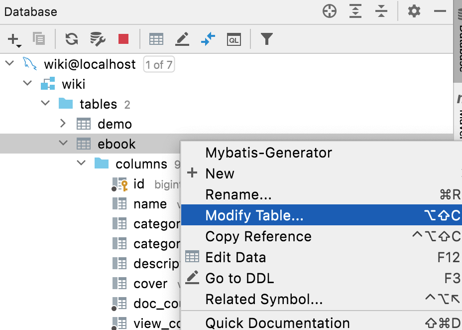
Task: Open the table editor grid icon
Action: (x=156, y=39)
